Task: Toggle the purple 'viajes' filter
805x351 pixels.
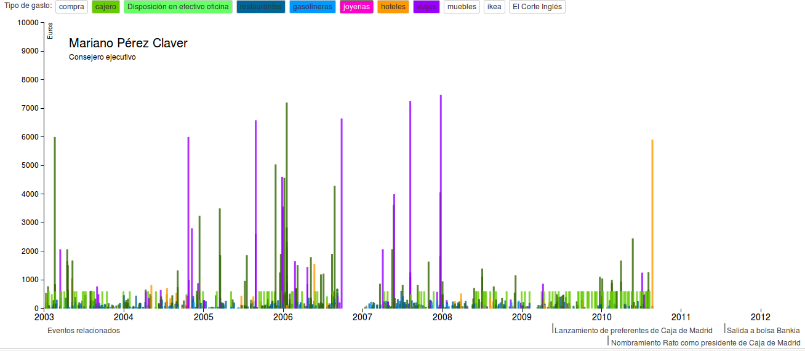Action: click(x=426, y=7)
